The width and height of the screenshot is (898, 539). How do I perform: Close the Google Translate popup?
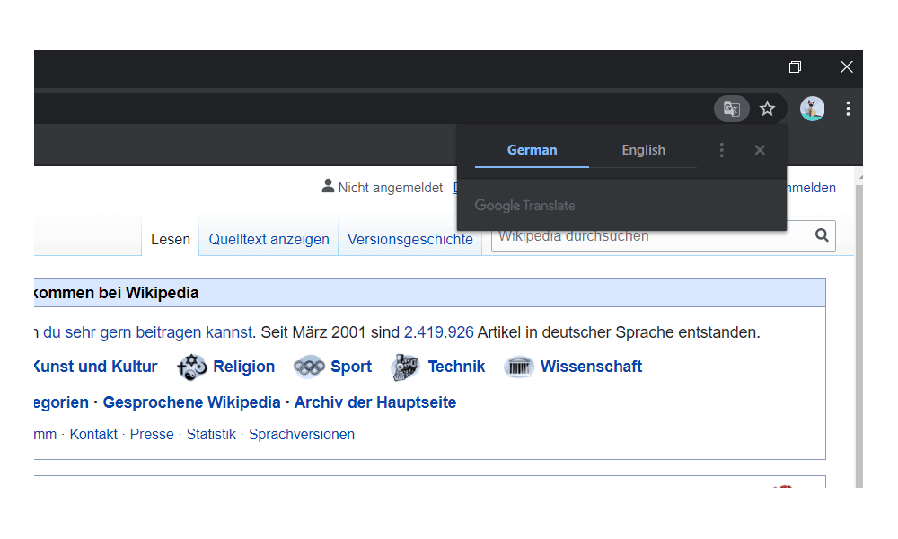(760, 150)
